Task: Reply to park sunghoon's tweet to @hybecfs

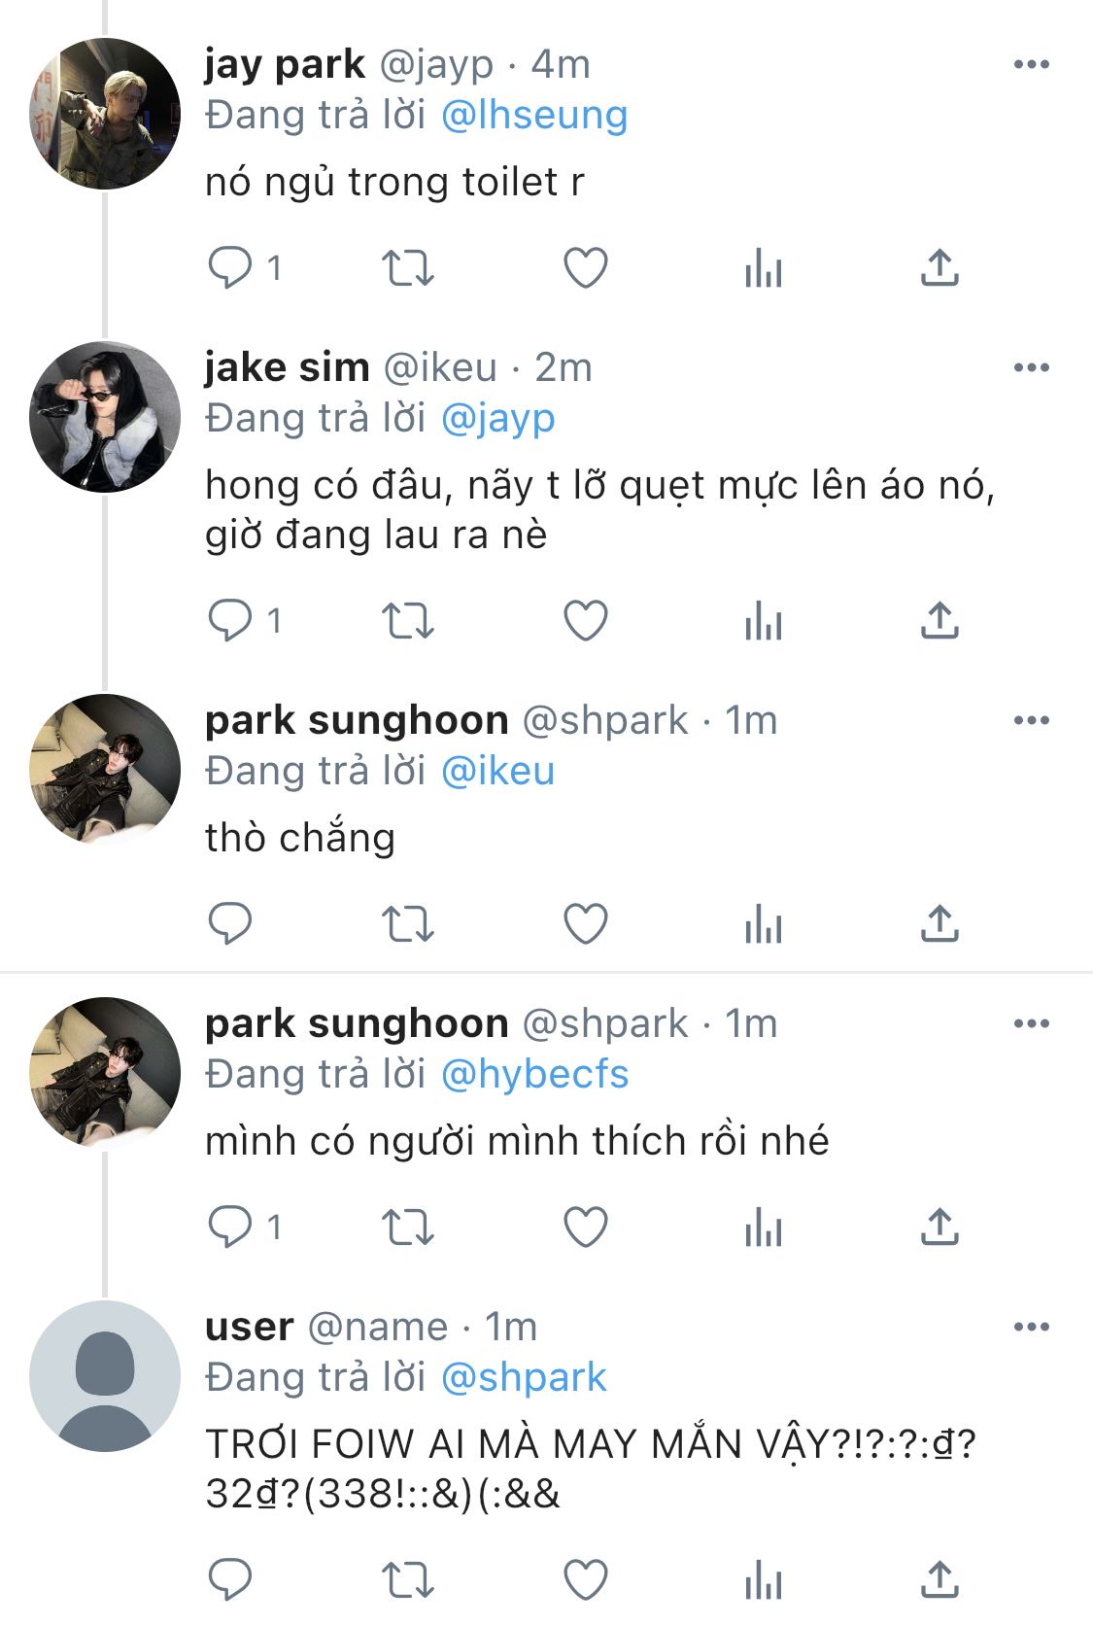Action: click(230, 1227)
